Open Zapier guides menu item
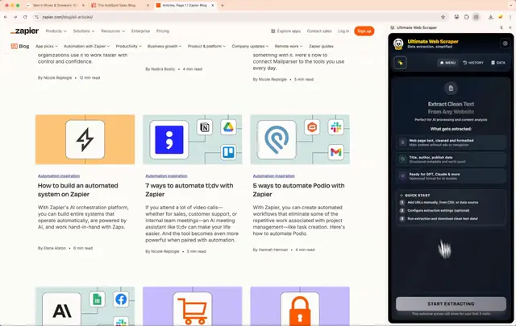Screen dimensions: 516x326 tap(321, 46)
